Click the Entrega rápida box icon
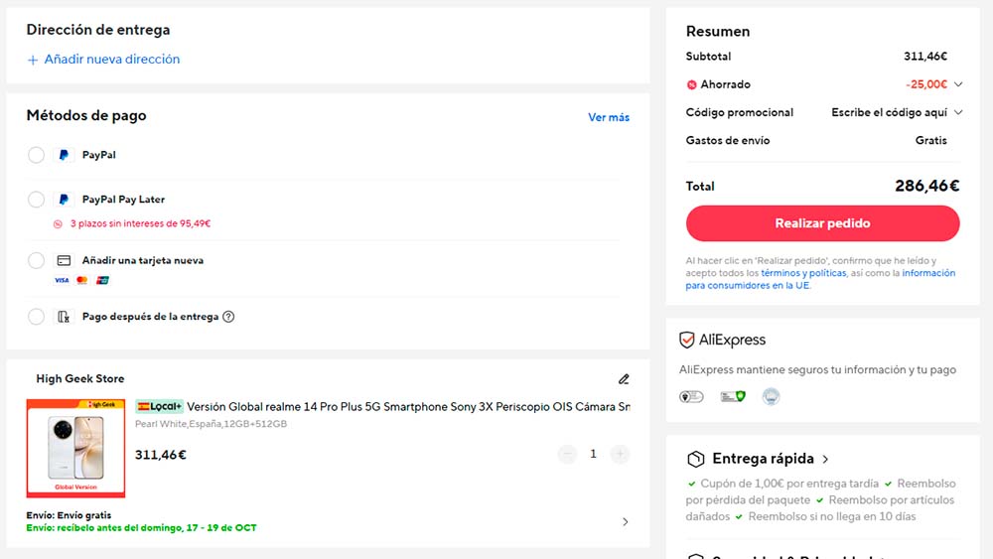The image size is (993, 559). click(x=696, y=459)
